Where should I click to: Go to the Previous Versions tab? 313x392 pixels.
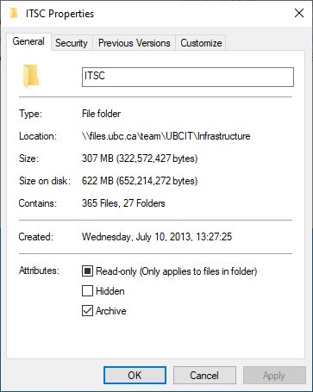tap(135, 43)
